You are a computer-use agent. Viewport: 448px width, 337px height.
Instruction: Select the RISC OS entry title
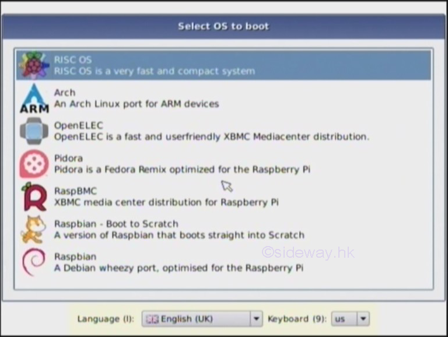pos(73,59)
